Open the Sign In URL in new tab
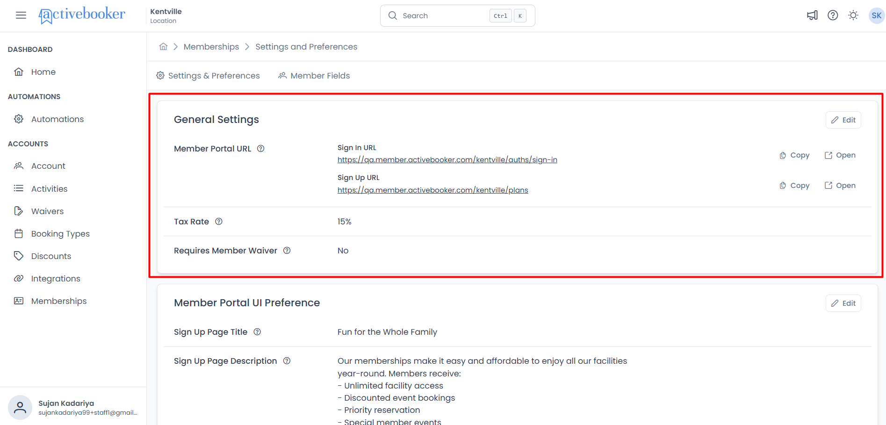The image size is (886, 425). coord(840,155)
